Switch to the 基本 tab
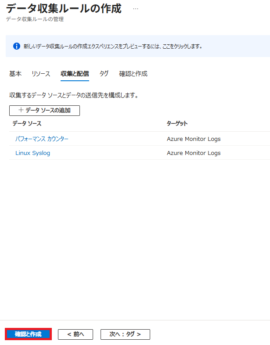The image size is (270, 345). click(15, 74)
